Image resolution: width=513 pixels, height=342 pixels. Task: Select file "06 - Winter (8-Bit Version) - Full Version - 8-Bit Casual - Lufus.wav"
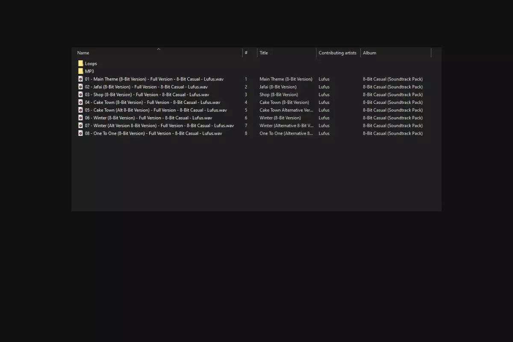(x=148, y=117)
